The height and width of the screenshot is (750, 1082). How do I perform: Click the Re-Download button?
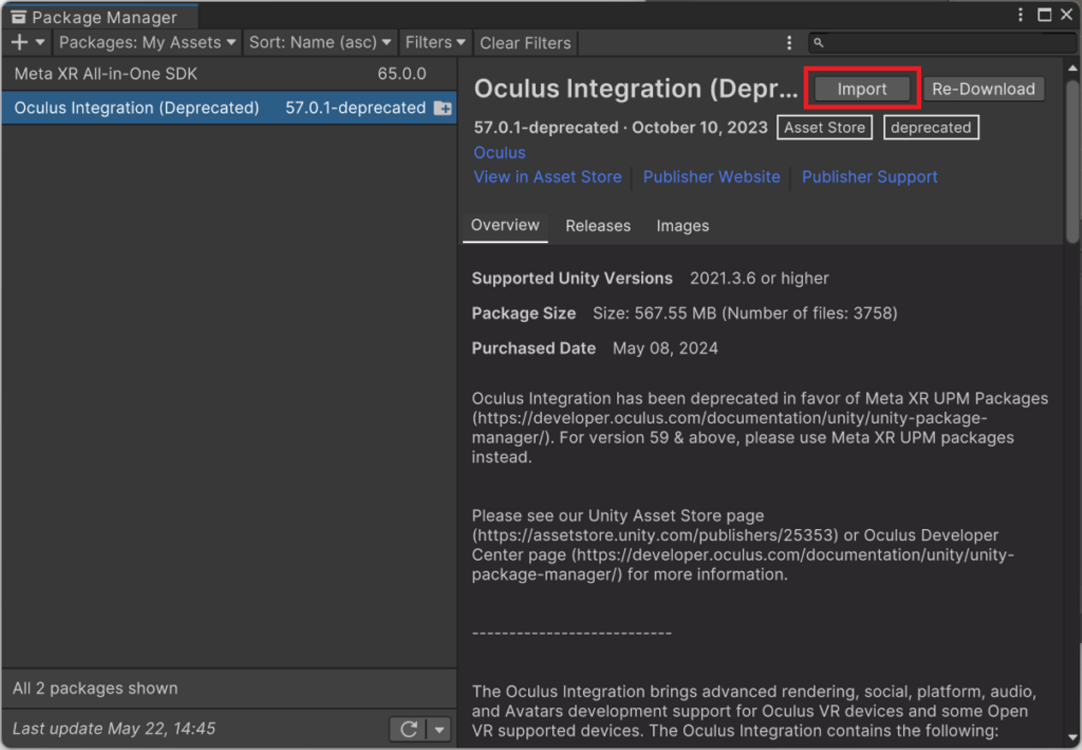tap(983, 89)
